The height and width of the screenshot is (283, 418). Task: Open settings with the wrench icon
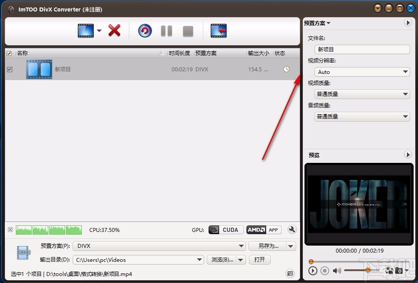coord(292,229)
